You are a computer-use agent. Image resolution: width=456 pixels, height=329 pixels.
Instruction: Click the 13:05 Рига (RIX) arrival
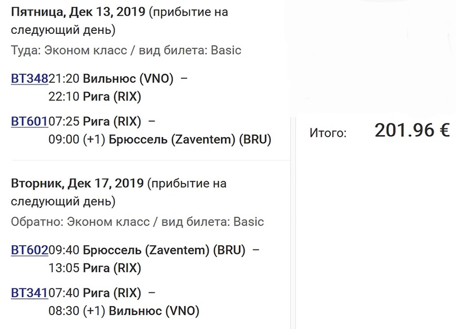coord(95,268)
